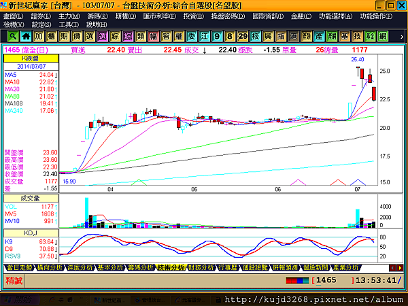Click the yellow 8 toolbar icon
408x306 pixels.
pyautogui.click(x=230, y=36)
